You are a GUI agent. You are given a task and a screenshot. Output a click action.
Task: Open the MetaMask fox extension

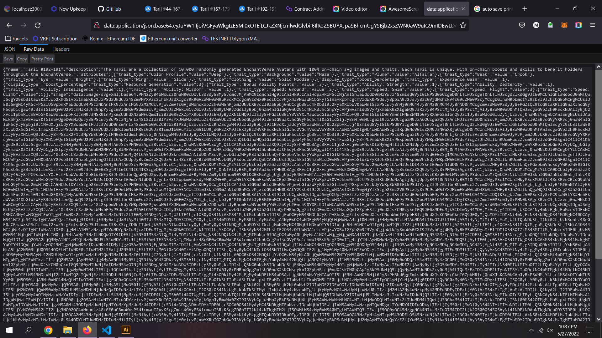pyautogui.click(x=564, y=25)
